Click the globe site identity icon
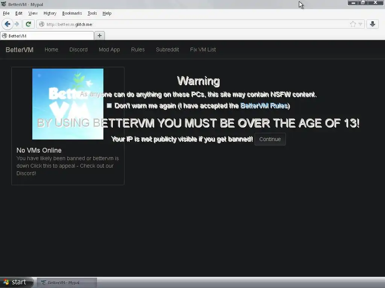The width and height of the screenshot is (385, 288). pos(42,24)
